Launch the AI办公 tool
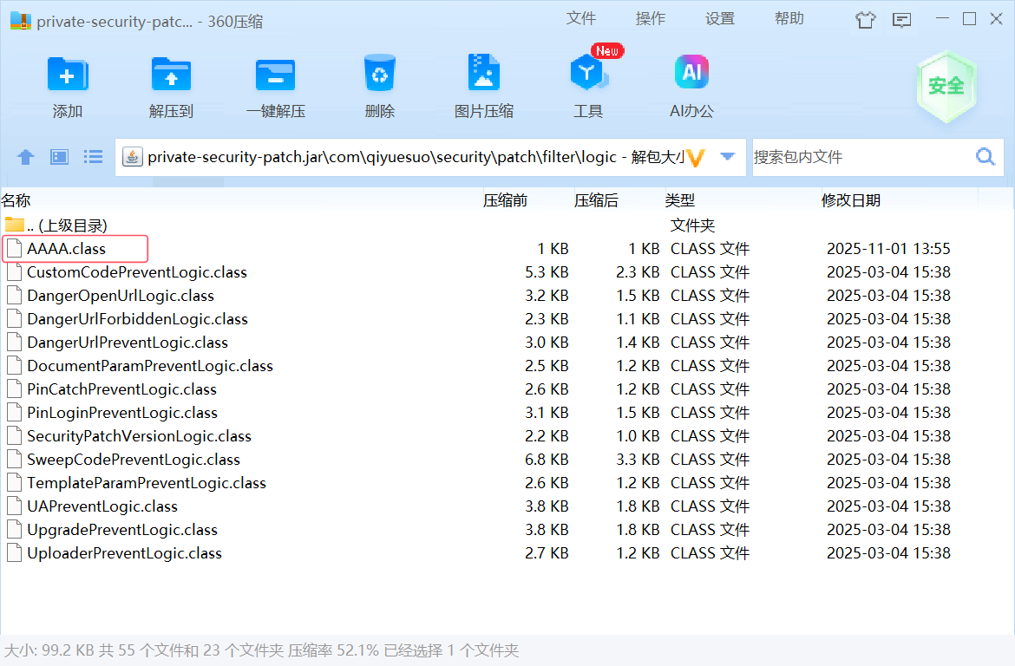Screen dimensions: 1015x666 [x=691, y=75]
